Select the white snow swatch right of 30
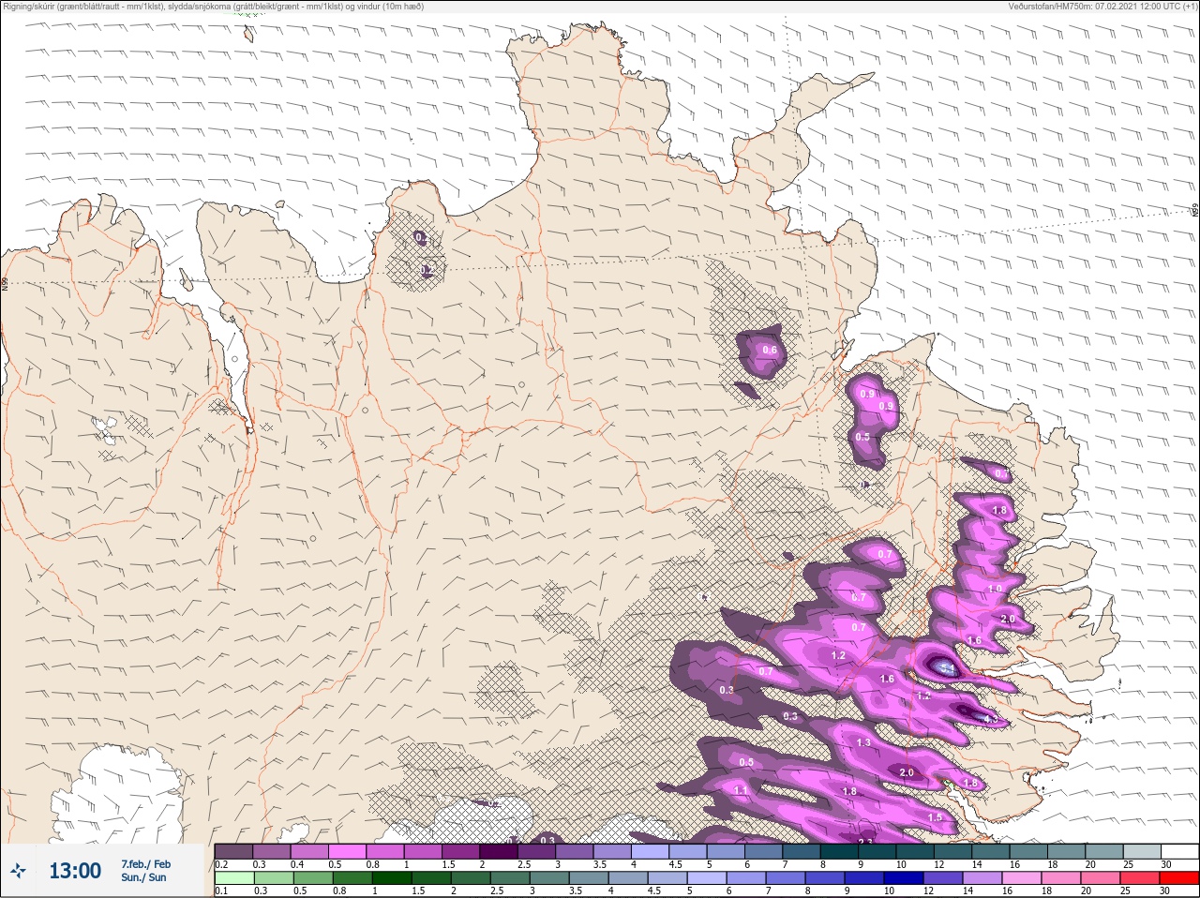The image size is (1200, 898). click(x=1179, y=851)
